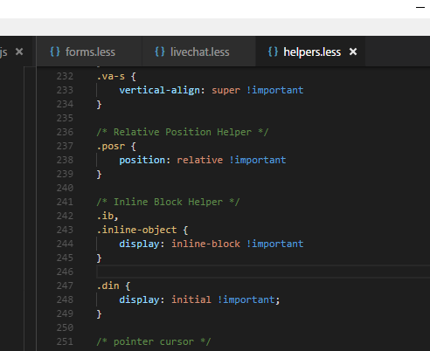Click the Inline Block Helper comment
This screenshot has height=351, width=430.
(x=168, y=202)
